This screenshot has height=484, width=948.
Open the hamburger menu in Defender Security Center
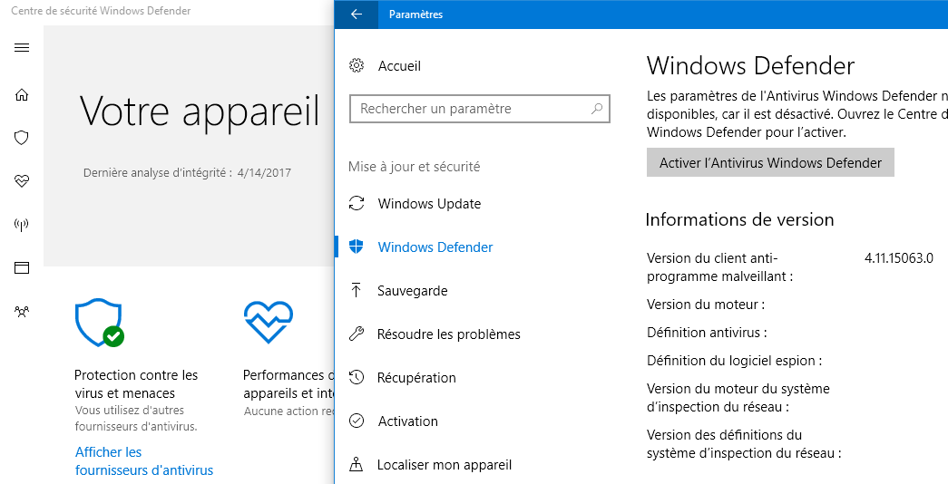[x=22, y=48]
